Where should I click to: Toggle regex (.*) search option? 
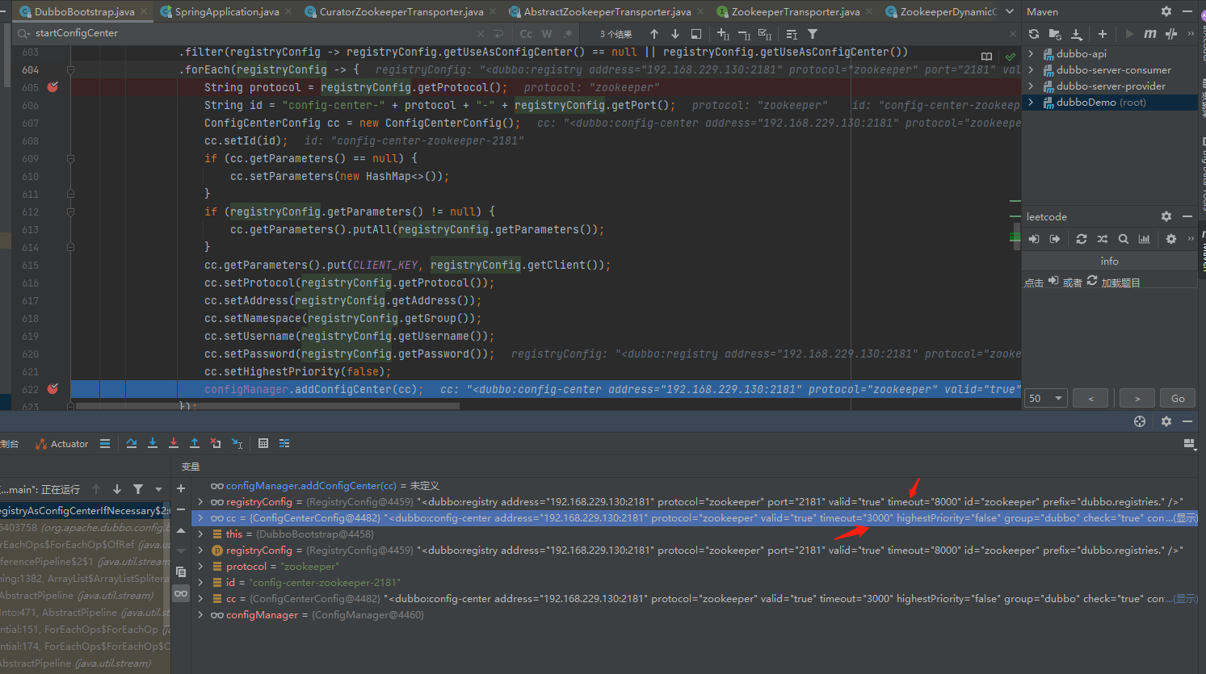click(567, 34)
